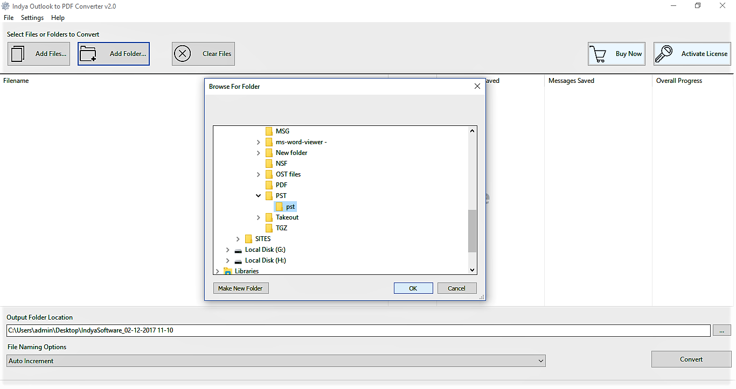Click the Add Files button

pos(39,54)
